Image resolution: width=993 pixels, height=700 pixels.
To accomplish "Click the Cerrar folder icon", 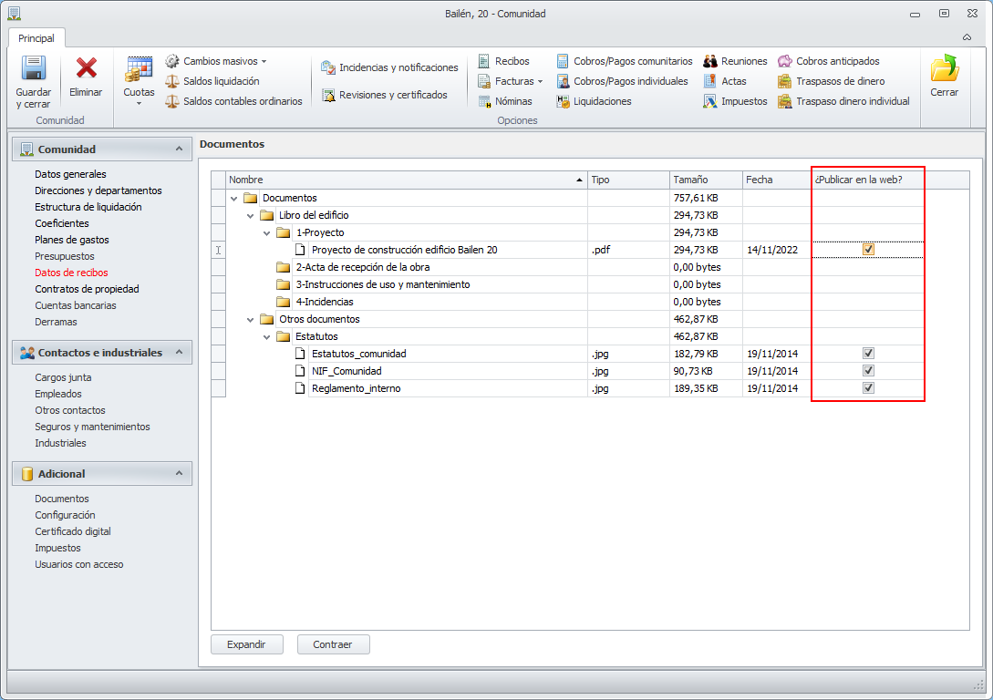I will coord(945,68).
